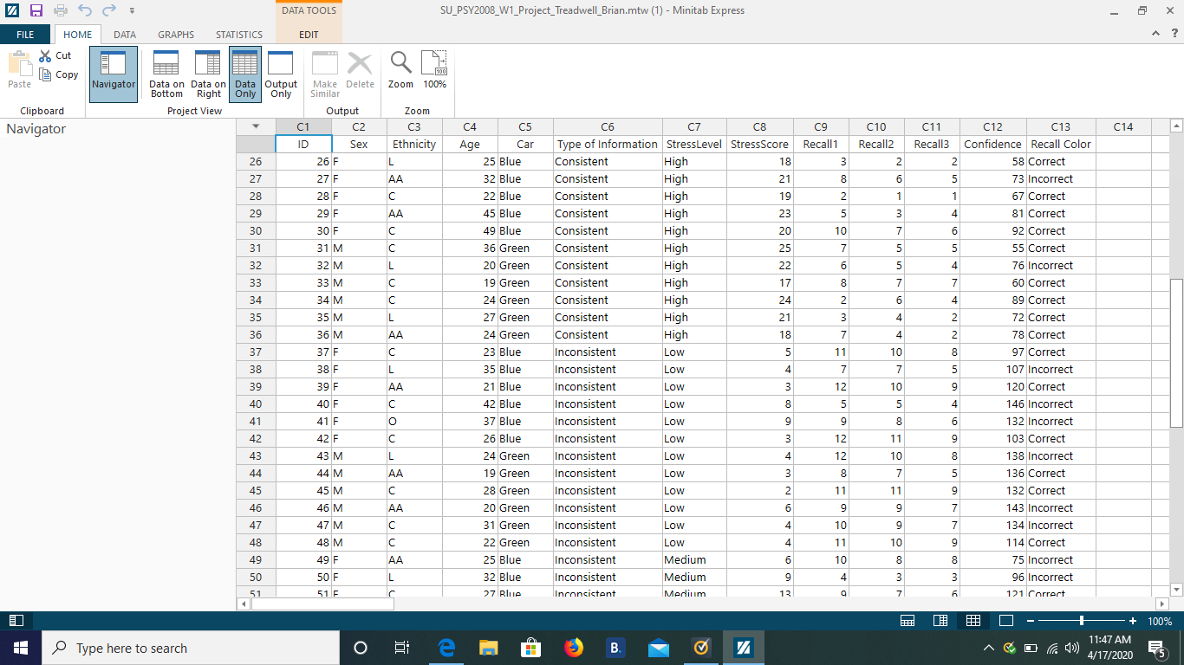Toggle the Data Only view button
This screenshot has height=665, width=1184.
click(245, 74)
